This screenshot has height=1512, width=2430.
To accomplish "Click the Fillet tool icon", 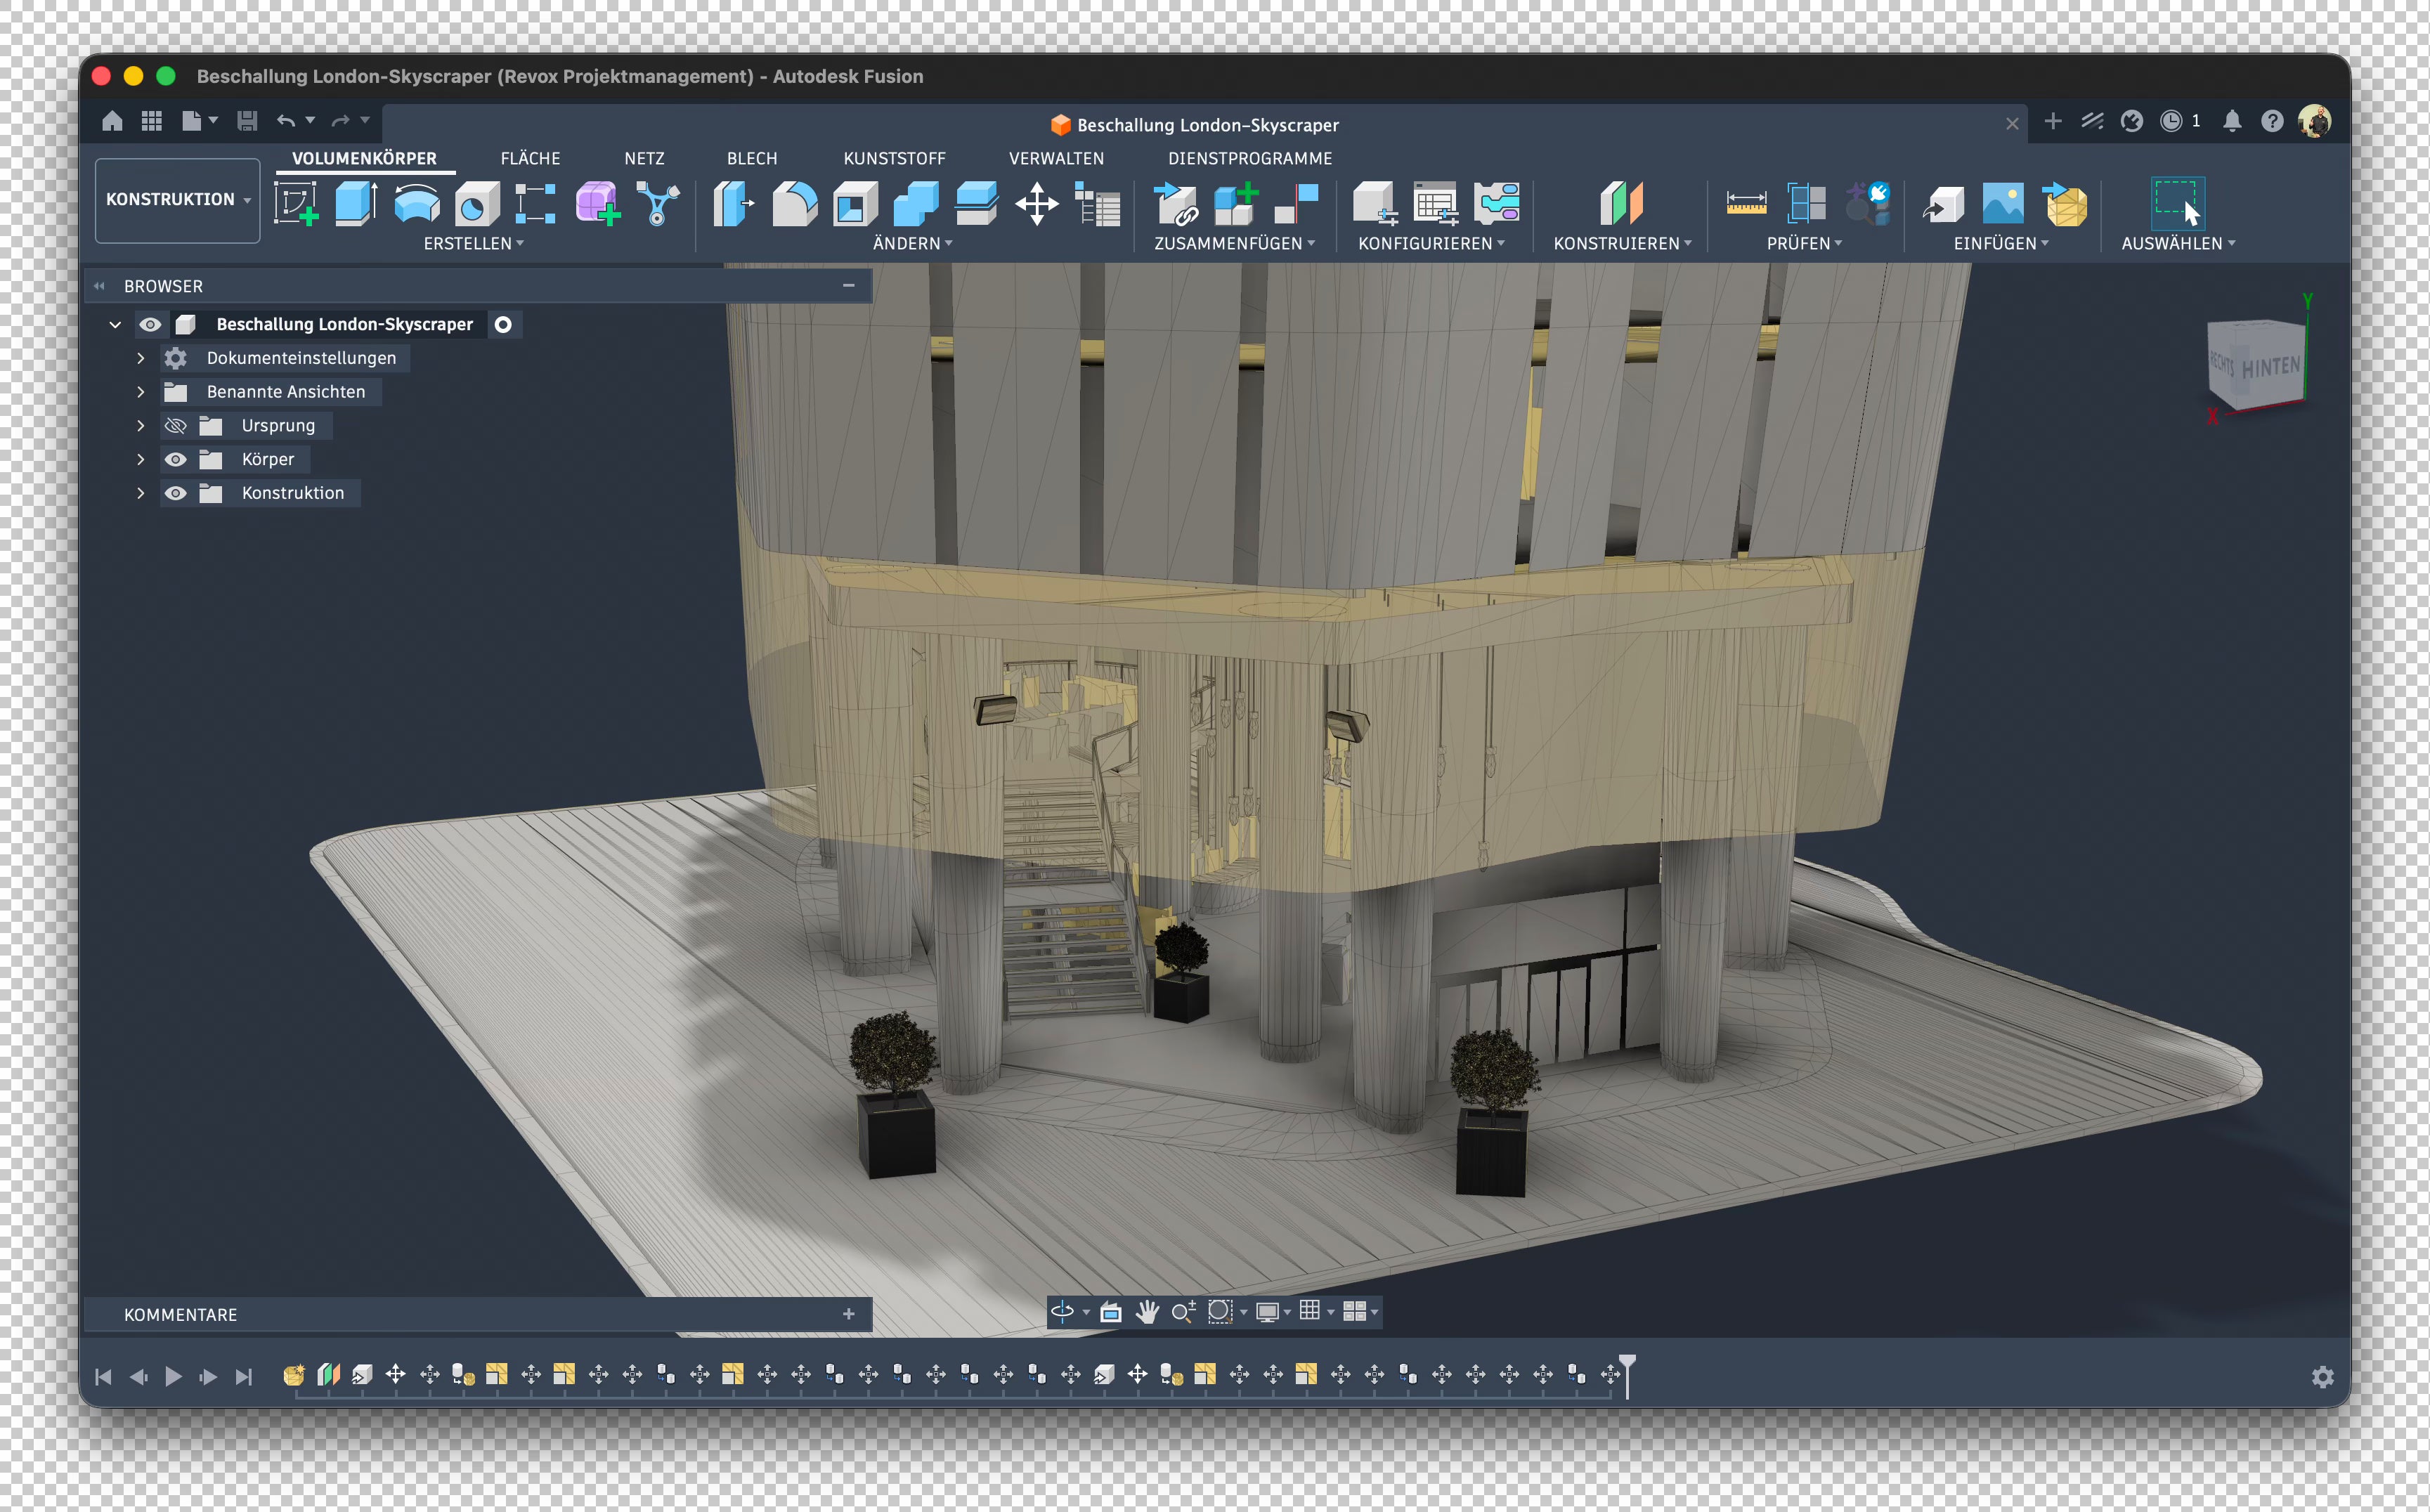I will [795, 203].
